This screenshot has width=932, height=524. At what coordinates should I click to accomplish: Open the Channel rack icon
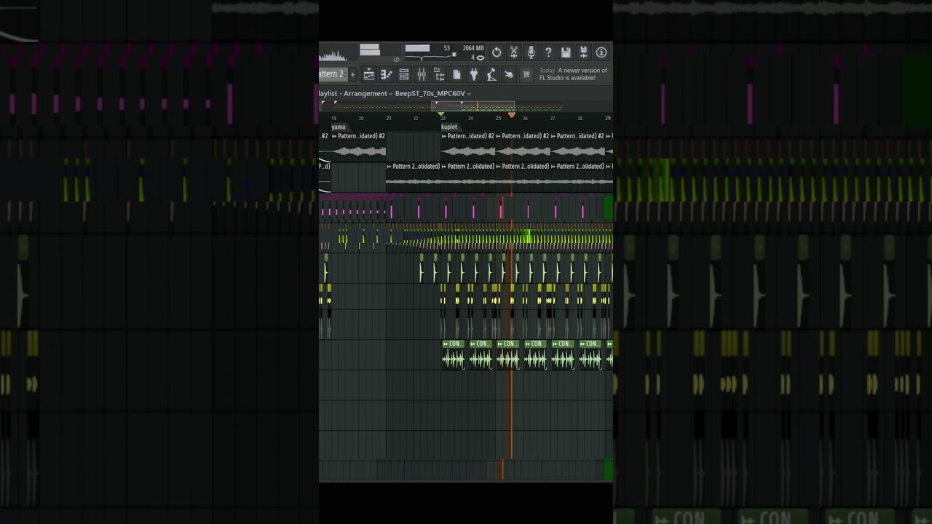point(404,74)
